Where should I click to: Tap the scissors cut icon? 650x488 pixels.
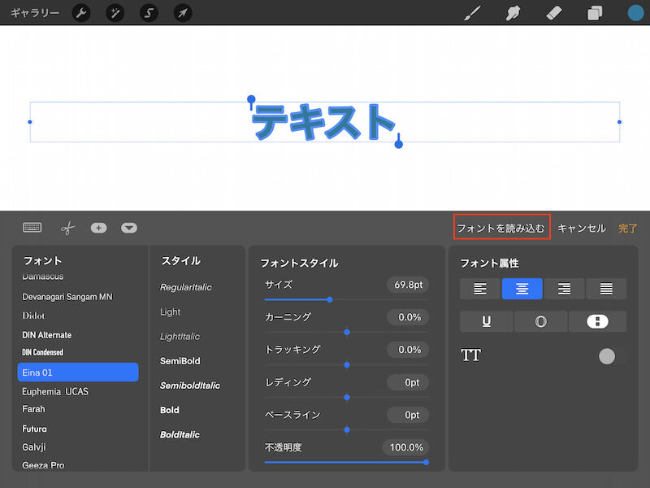click(x=68, y=229)
